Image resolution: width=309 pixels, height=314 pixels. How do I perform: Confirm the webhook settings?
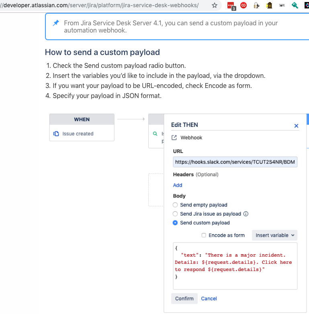coord(184,299)
